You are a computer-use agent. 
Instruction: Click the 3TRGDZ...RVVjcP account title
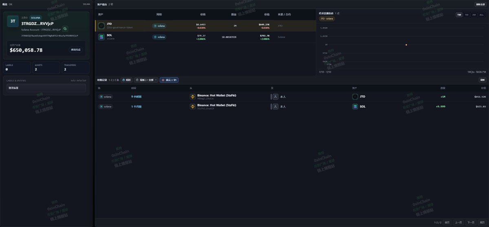[37, 24]
